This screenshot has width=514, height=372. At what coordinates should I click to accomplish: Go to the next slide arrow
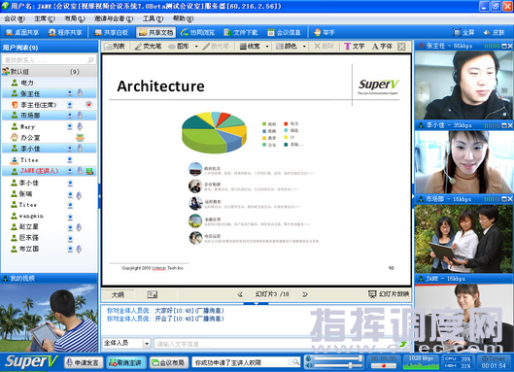point(305,294)
